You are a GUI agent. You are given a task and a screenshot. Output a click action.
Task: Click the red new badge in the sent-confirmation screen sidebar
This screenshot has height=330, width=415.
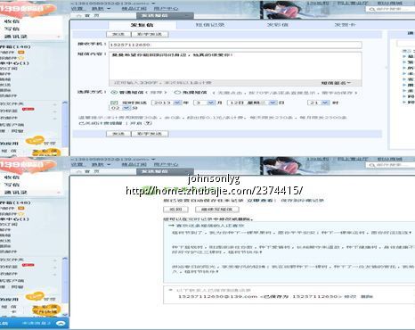(x=28, y=265)
